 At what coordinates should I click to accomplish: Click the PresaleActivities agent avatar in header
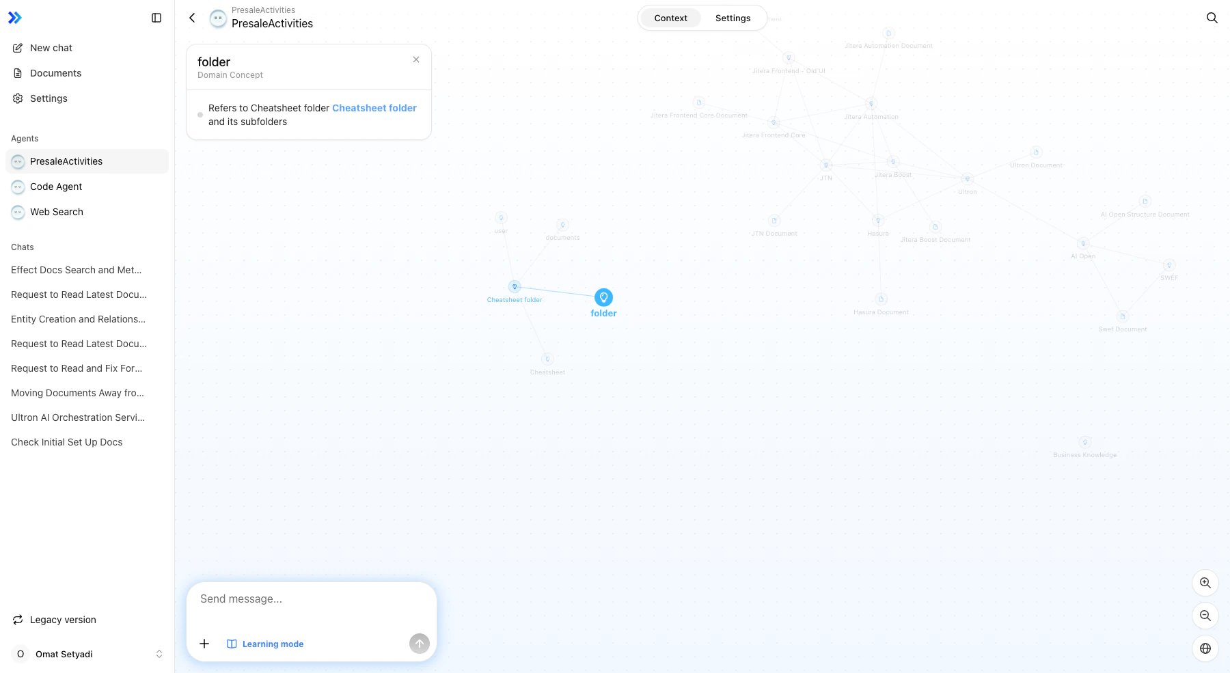(x=218, y=18)
